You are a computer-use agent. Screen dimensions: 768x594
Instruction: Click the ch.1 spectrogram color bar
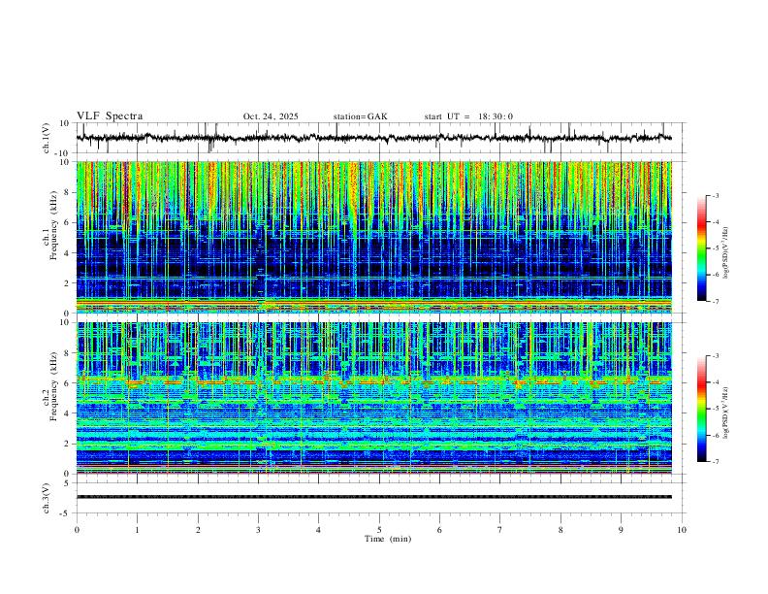coord(702,248)
